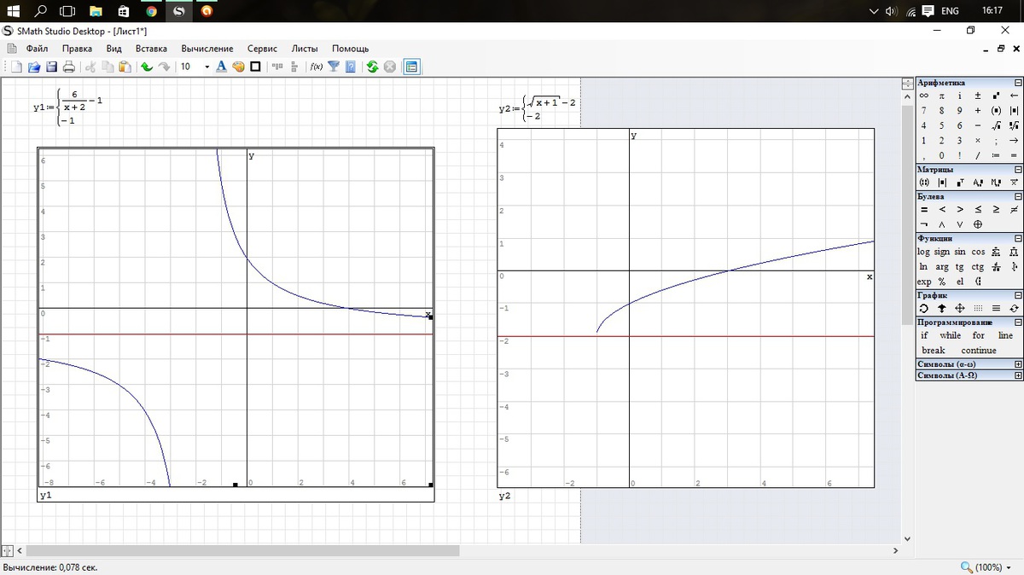Screen dimensions: 1024x575
Task: Open the help reference book icon
Action: click(x=350, y=67)
